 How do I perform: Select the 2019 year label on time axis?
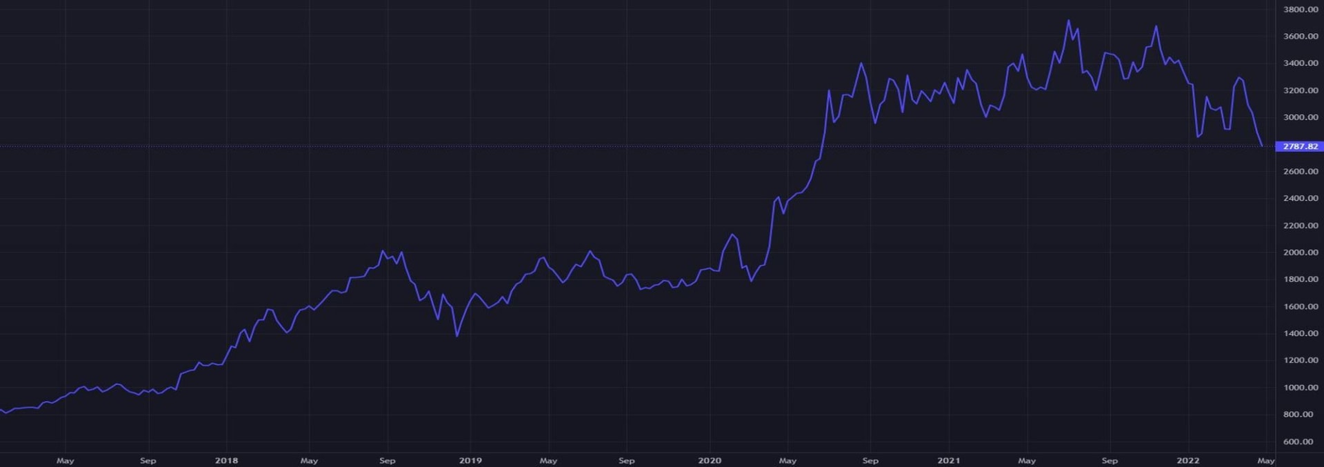point(470,460)
